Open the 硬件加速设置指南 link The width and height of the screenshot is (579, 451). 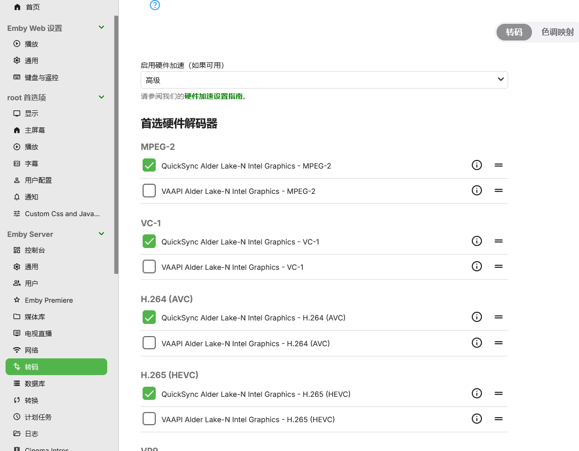[x=213, y=96]
